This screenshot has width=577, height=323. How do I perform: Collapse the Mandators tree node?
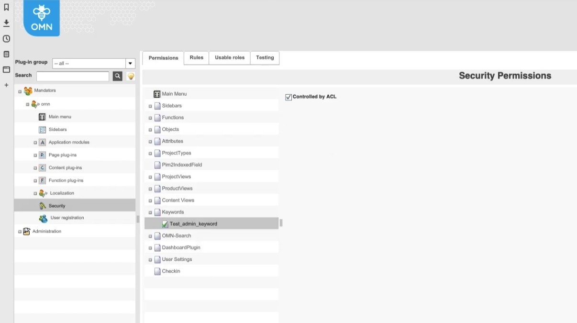coord(20,91)
